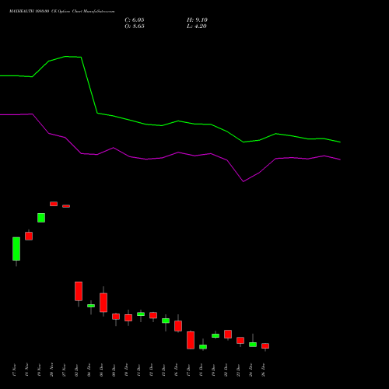Select the green 24 Dec candle
Viewport: 389px width, 389px height.
pyautogui.click(x=253, y=345)
